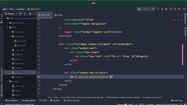Open Search Everywhere magnifier
Image resolution: width=187 pixels, height=105 pixels.
coord(184,9)
